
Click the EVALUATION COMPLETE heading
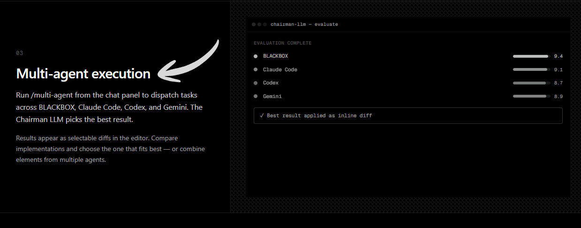tap(283, 43)
